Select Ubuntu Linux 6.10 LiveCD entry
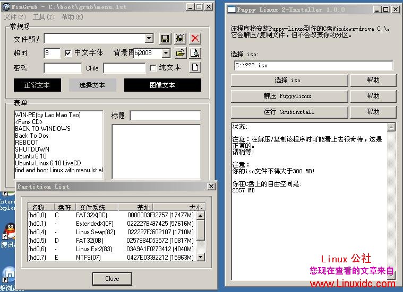403x292 pixels. (x=58, y=163)
